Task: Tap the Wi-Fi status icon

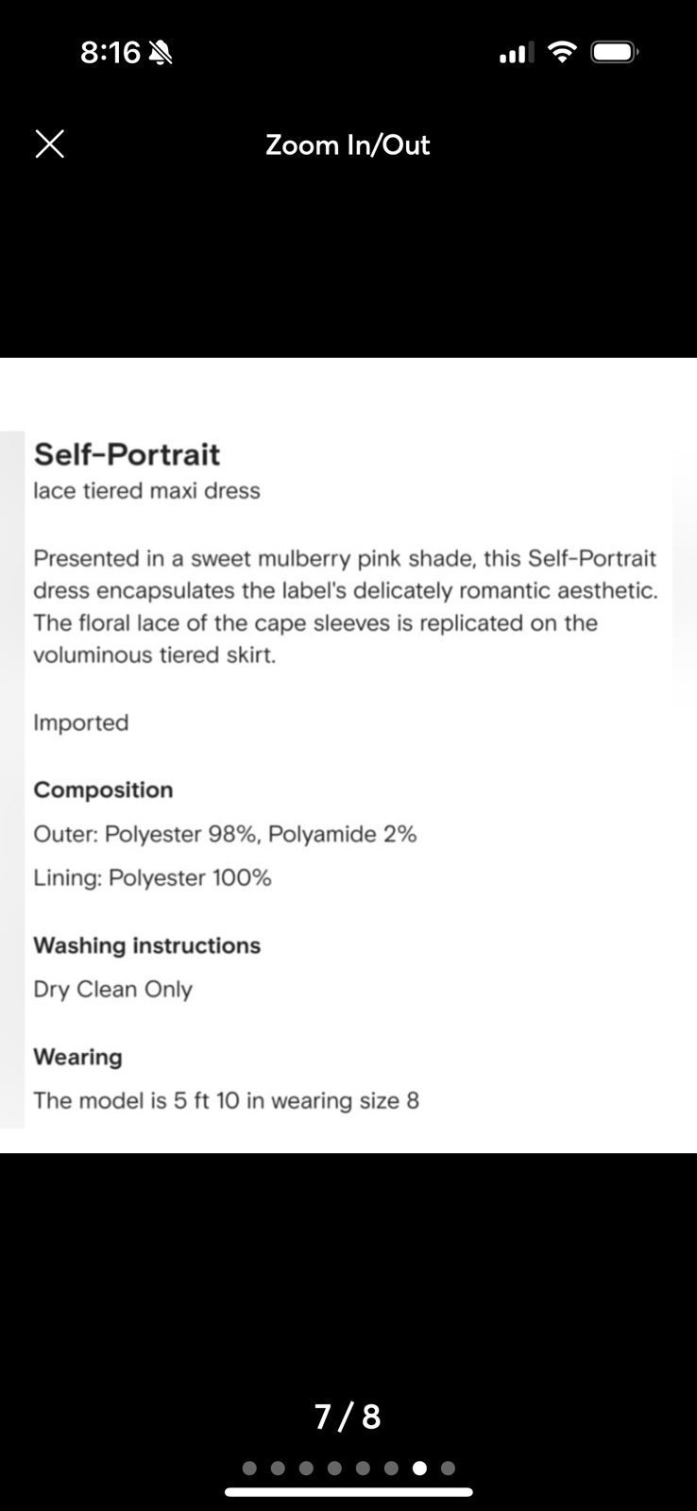Action: coord(562,52)
